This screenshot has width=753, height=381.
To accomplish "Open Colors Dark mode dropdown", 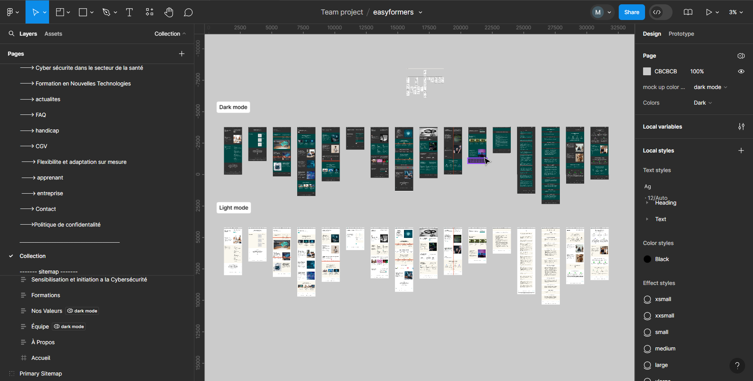I will 703,103.
